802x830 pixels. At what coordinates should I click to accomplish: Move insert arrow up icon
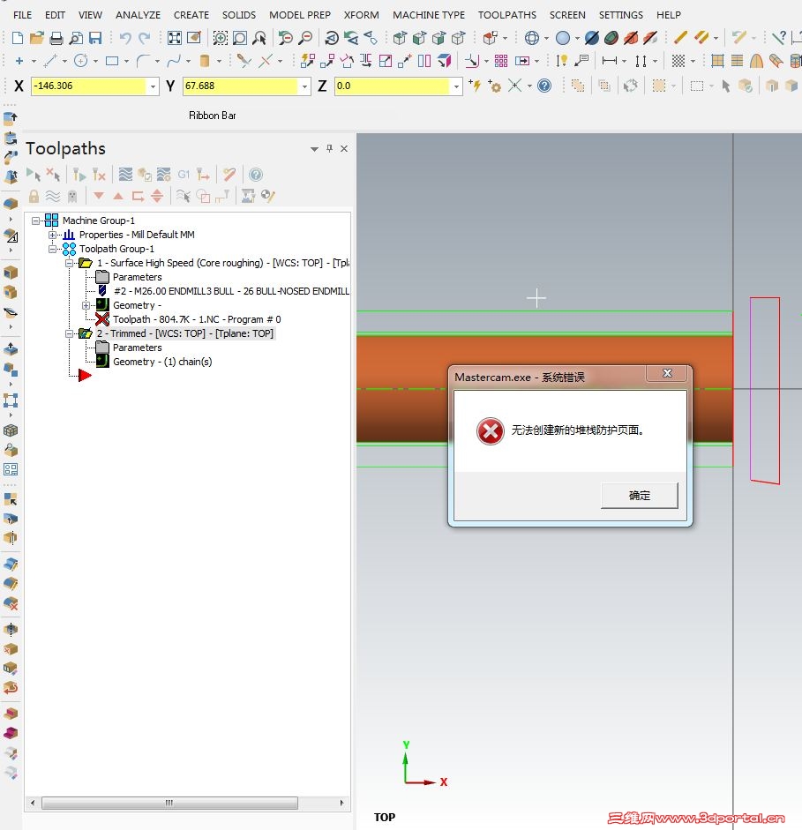118,196
